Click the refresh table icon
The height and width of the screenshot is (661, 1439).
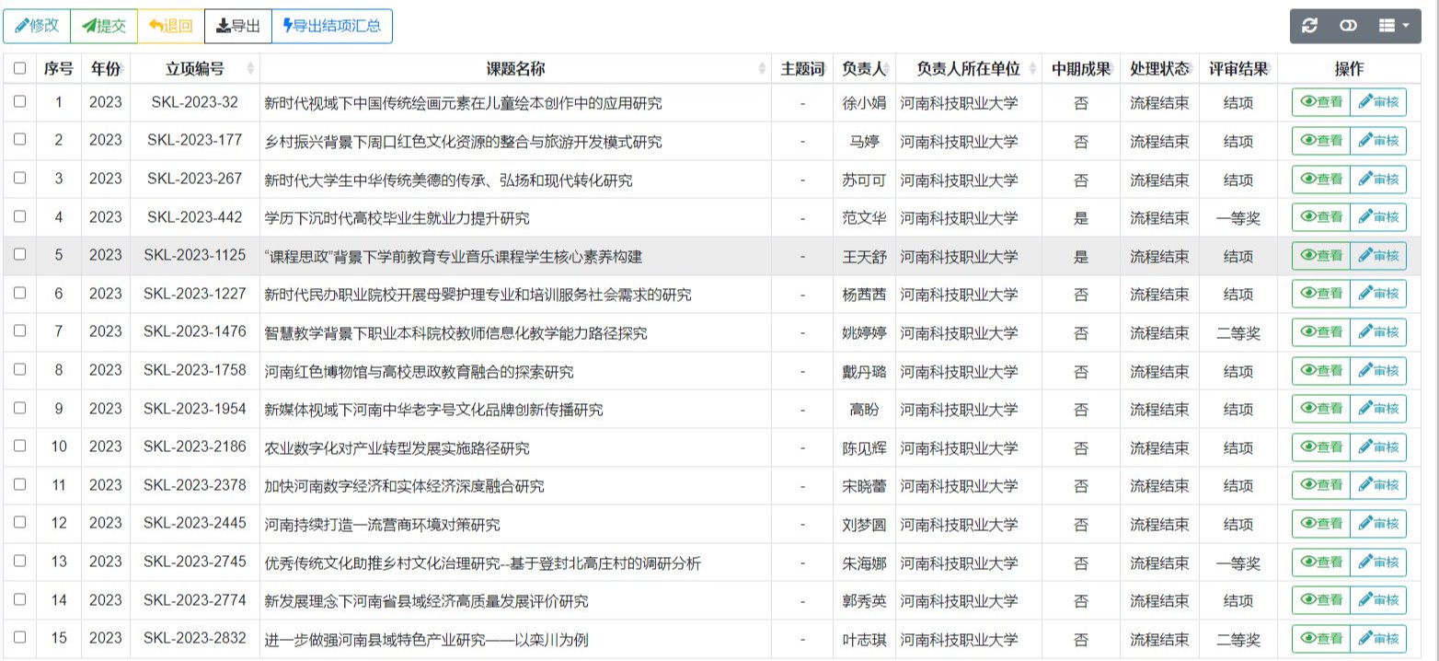(1310, 27)
